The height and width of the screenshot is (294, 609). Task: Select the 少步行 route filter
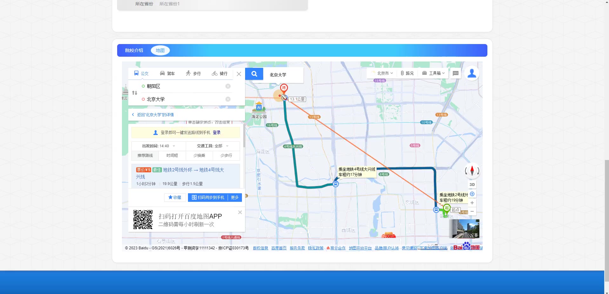(226, 156)
